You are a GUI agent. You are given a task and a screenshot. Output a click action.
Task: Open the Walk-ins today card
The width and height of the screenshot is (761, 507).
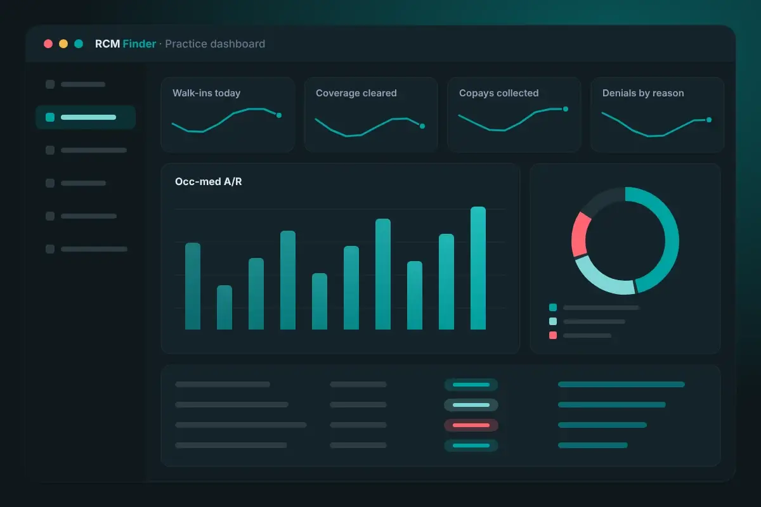coord(228,115)
